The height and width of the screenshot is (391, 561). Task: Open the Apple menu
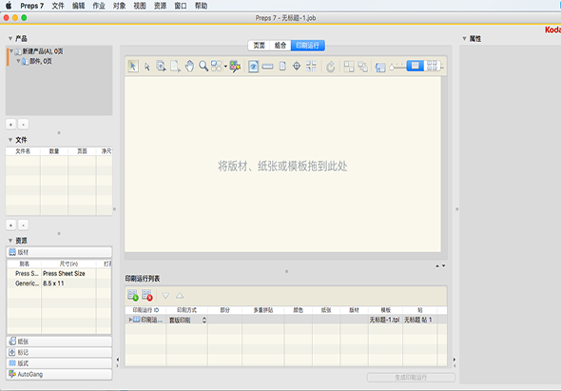click(9, 6)
